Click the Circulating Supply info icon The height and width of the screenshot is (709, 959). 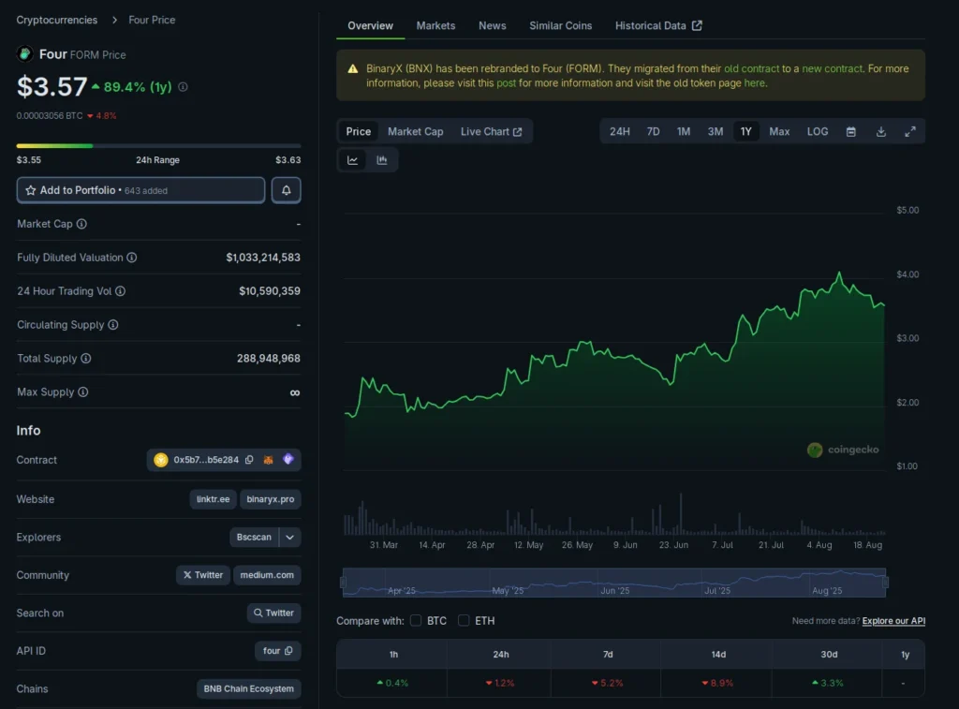tap(113, 325)
